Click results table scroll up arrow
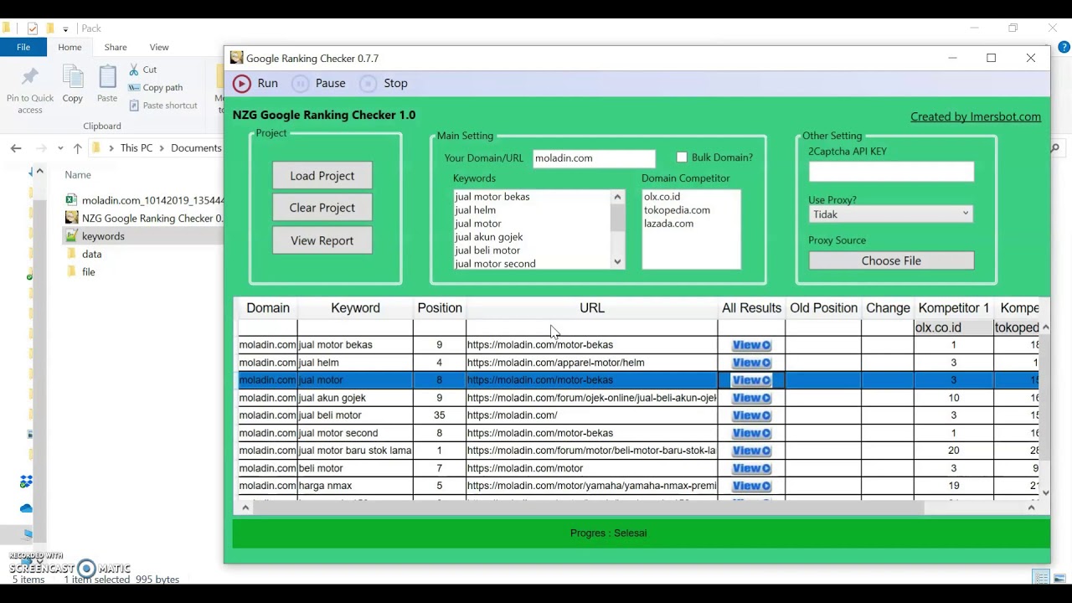Image resolution: width=1072 pixels, height=603 pixels. (x=1044, y=327)
